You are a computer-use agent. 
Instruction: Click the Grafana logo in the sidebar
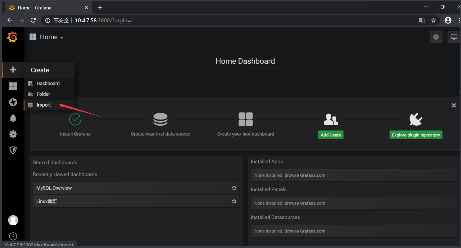(12, 37)
